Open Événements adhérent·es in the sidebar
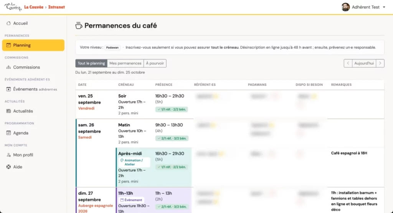This screenshot has height=213, width=393. 33,89
